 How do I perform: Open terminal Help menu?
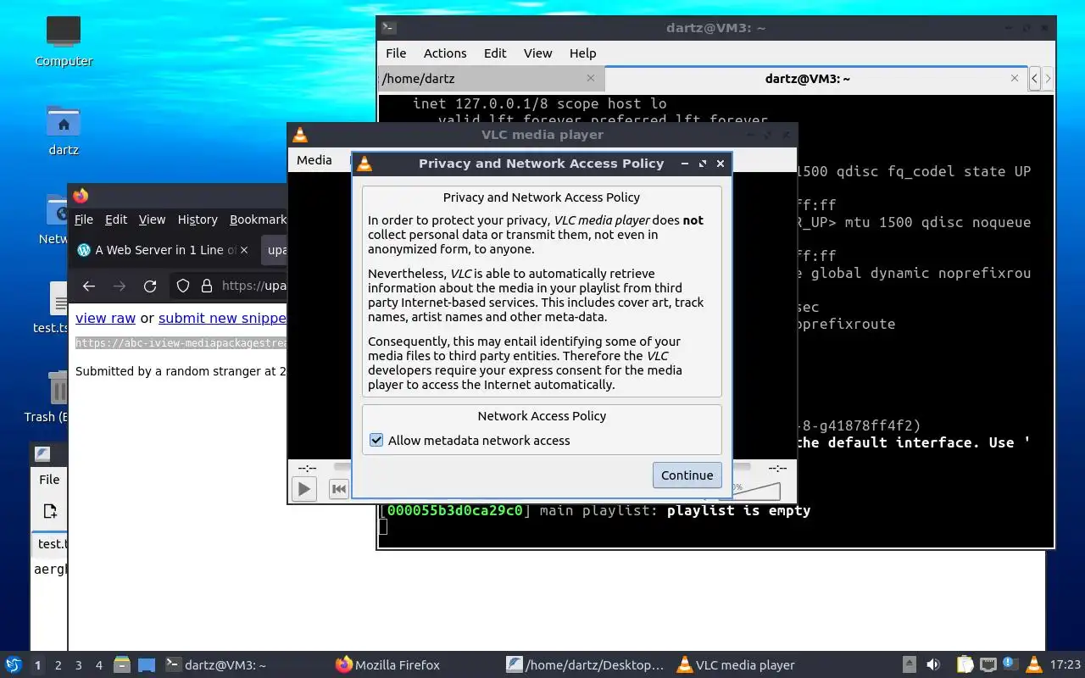tap(582, 53)
